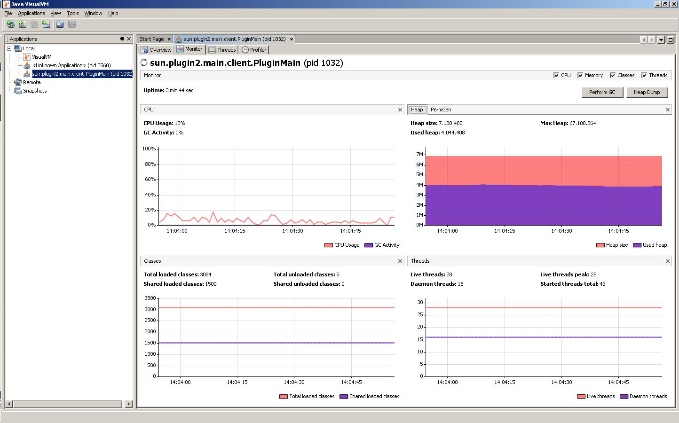The image size is (679, 423).
Task: Click the VisualVM icon in Applications tree
Action: pos(27,57)
